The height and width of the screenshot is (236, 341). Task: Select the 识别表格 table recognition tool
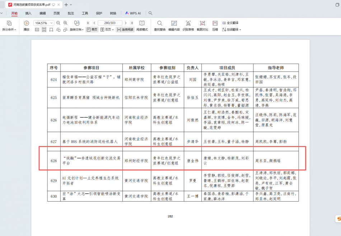[x=188, y=23]
